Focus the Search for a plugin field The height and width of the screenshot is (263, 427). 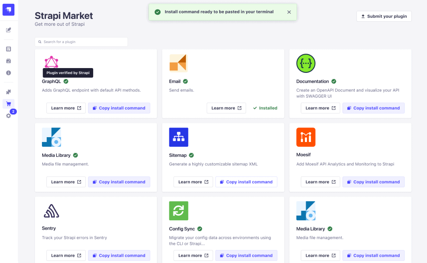pyautogui.click(x=81, y=42)
